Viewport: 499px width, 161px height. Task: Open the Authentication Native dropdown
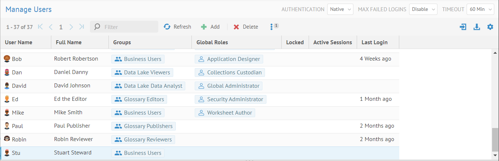coord(340,9)
